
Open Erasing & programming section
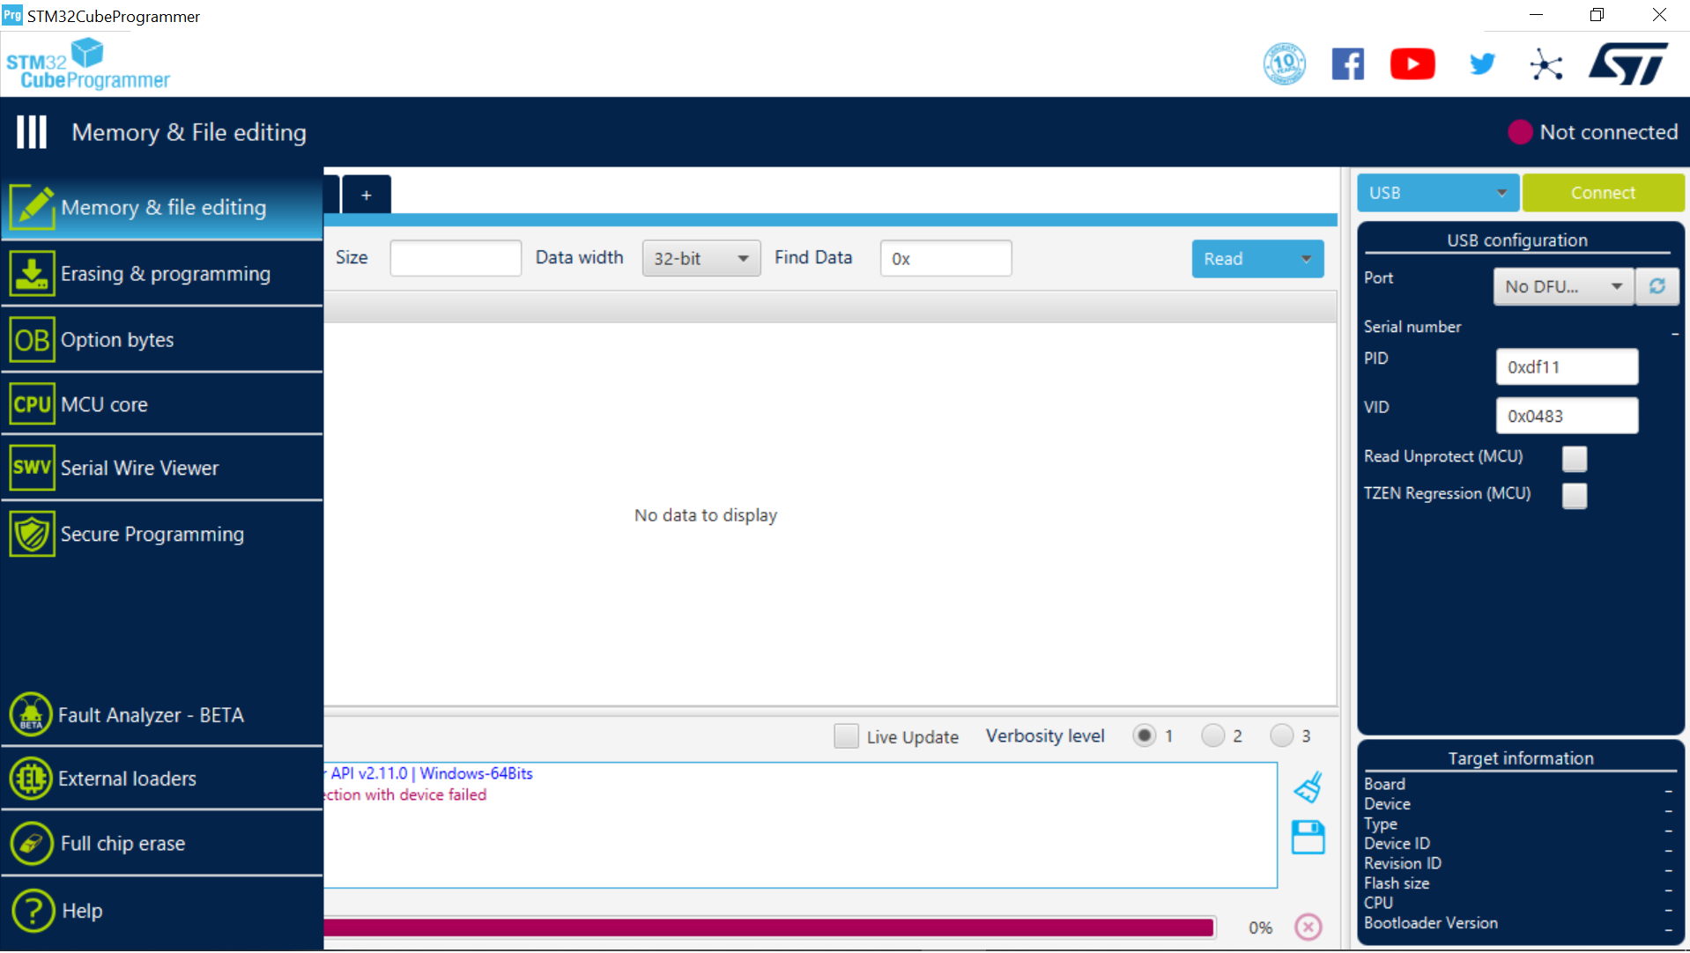click(x=162, y=274)
